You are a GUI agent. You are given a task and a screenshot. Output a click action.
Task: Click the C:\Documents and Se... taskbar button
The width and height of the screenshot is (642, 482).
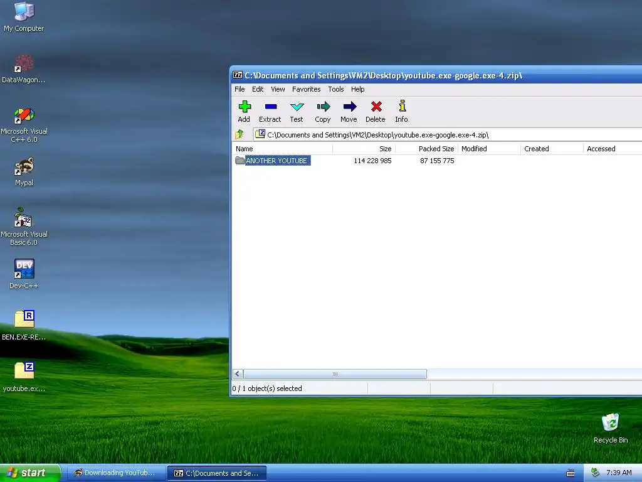coord(217,473)
